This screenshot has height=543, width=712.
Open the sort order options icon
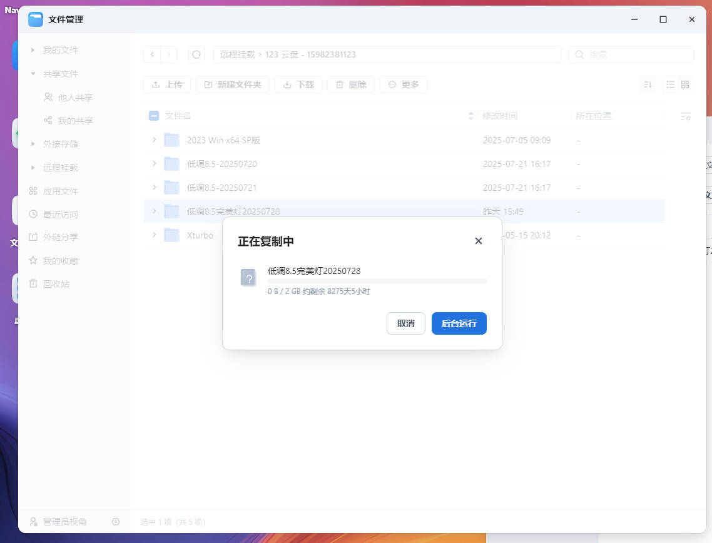648,84
